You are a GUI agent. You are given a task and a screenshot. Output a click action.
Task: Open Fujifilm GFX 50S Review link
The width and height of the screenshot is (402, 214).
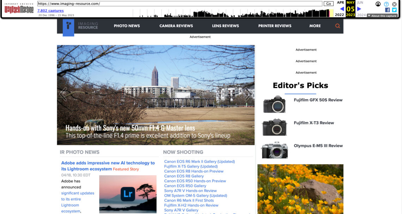click(x=318, y=100)
